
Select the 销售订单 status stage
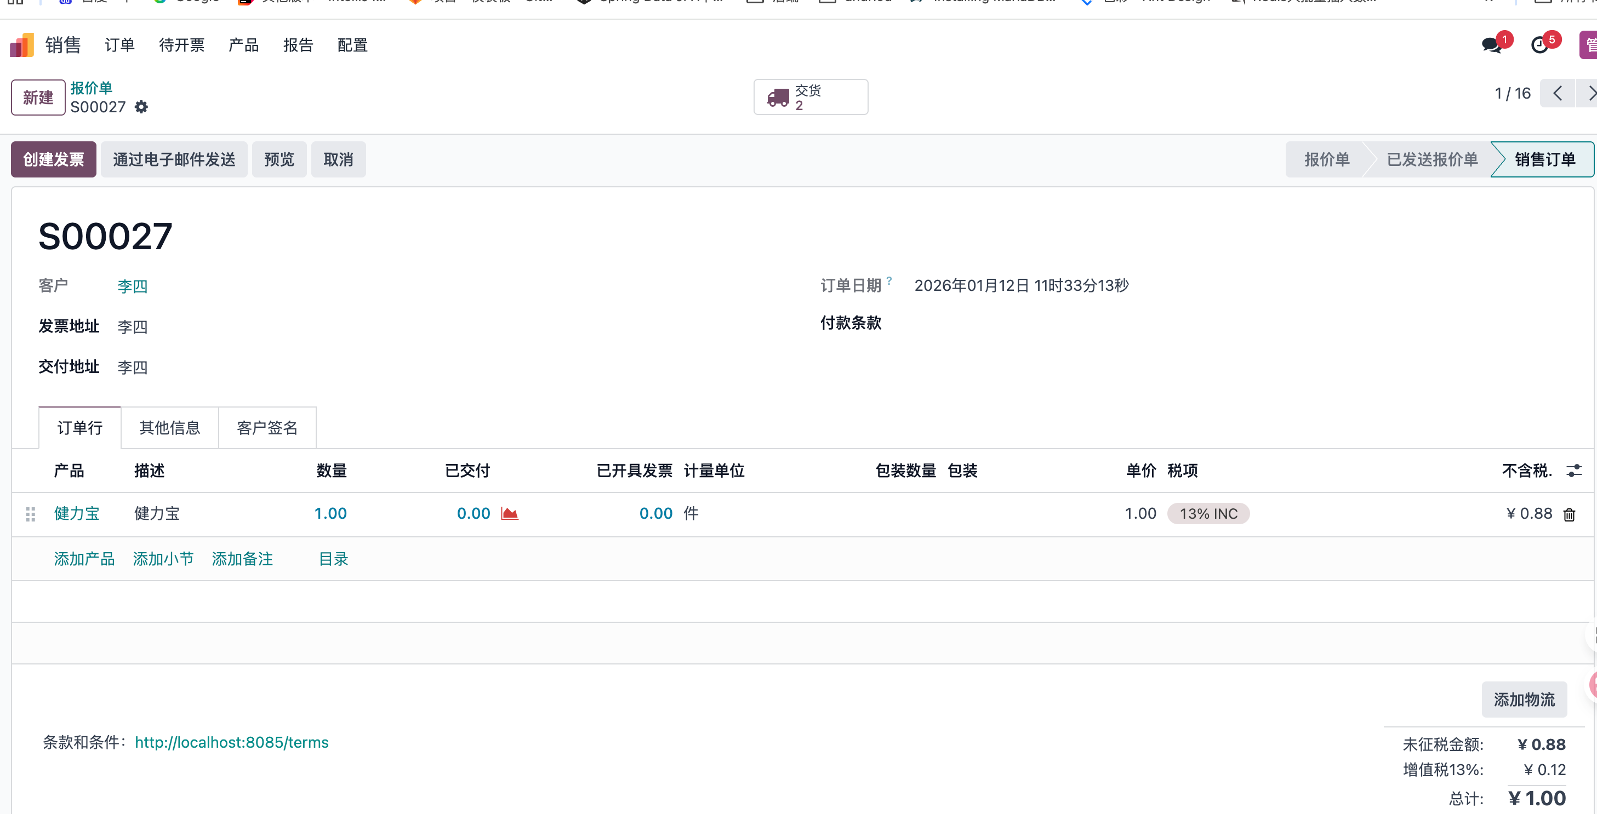pyautogui.click(x=1545, y=160)
